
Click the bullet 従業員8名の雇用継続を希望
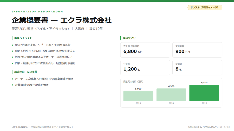coord(32,85)
